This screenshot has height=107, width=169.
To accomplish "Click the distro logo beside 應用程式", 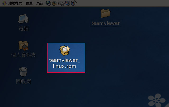I will pos(4,3).
